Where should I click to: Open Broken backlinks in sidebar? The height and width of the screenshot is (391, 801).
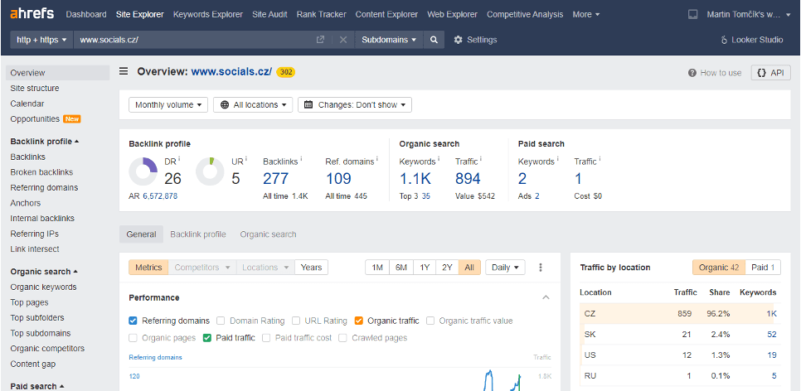(41, 172)
